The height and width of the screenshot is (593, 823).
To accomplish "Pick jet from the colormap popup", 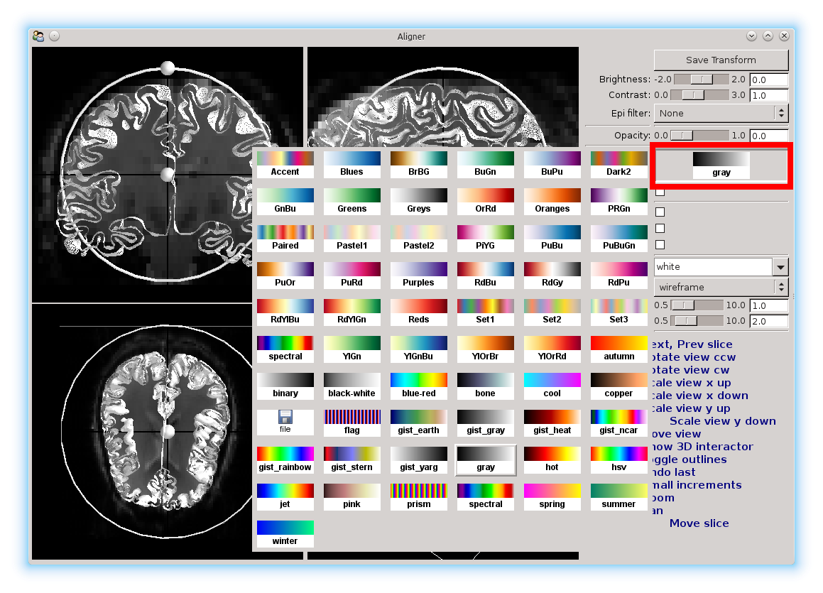I will 285,496.
